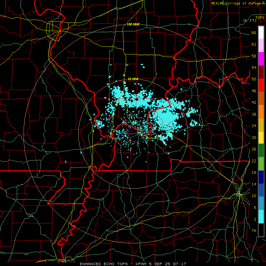Click the 100 NMI range ring label
This screenshot has height=266, width=266.
[133, 24]
